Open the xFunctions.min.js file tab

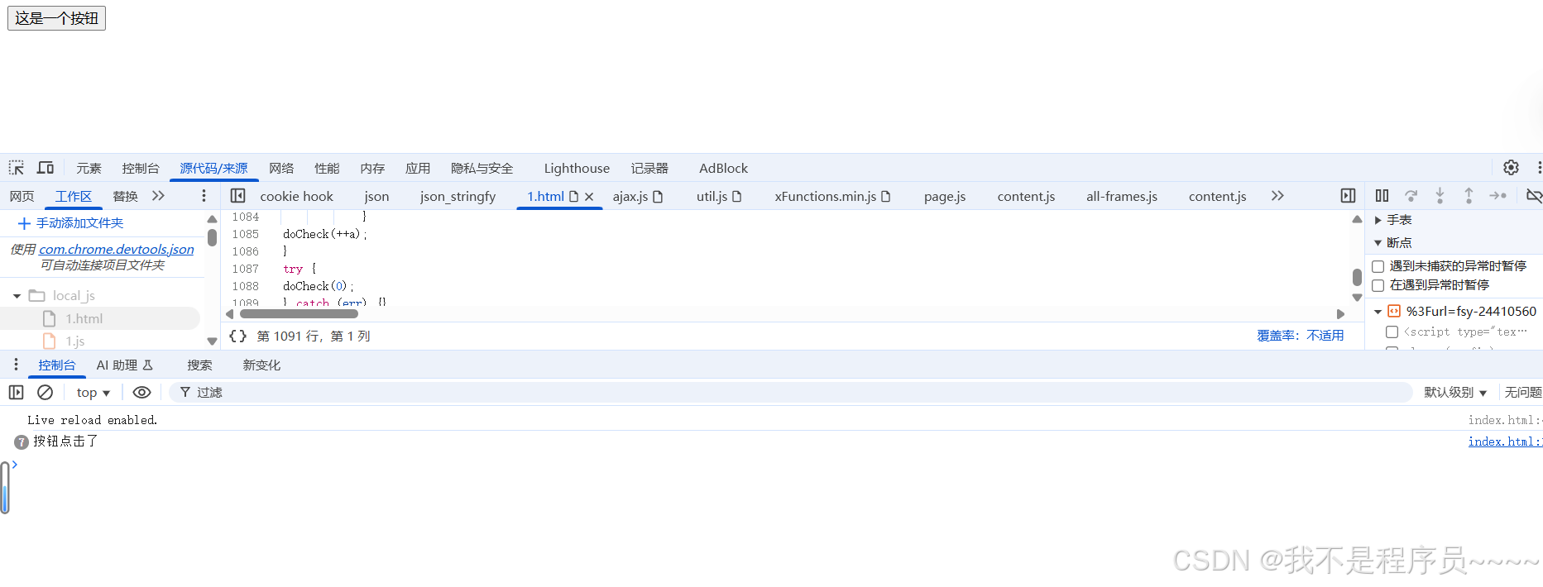pos(832,196)
